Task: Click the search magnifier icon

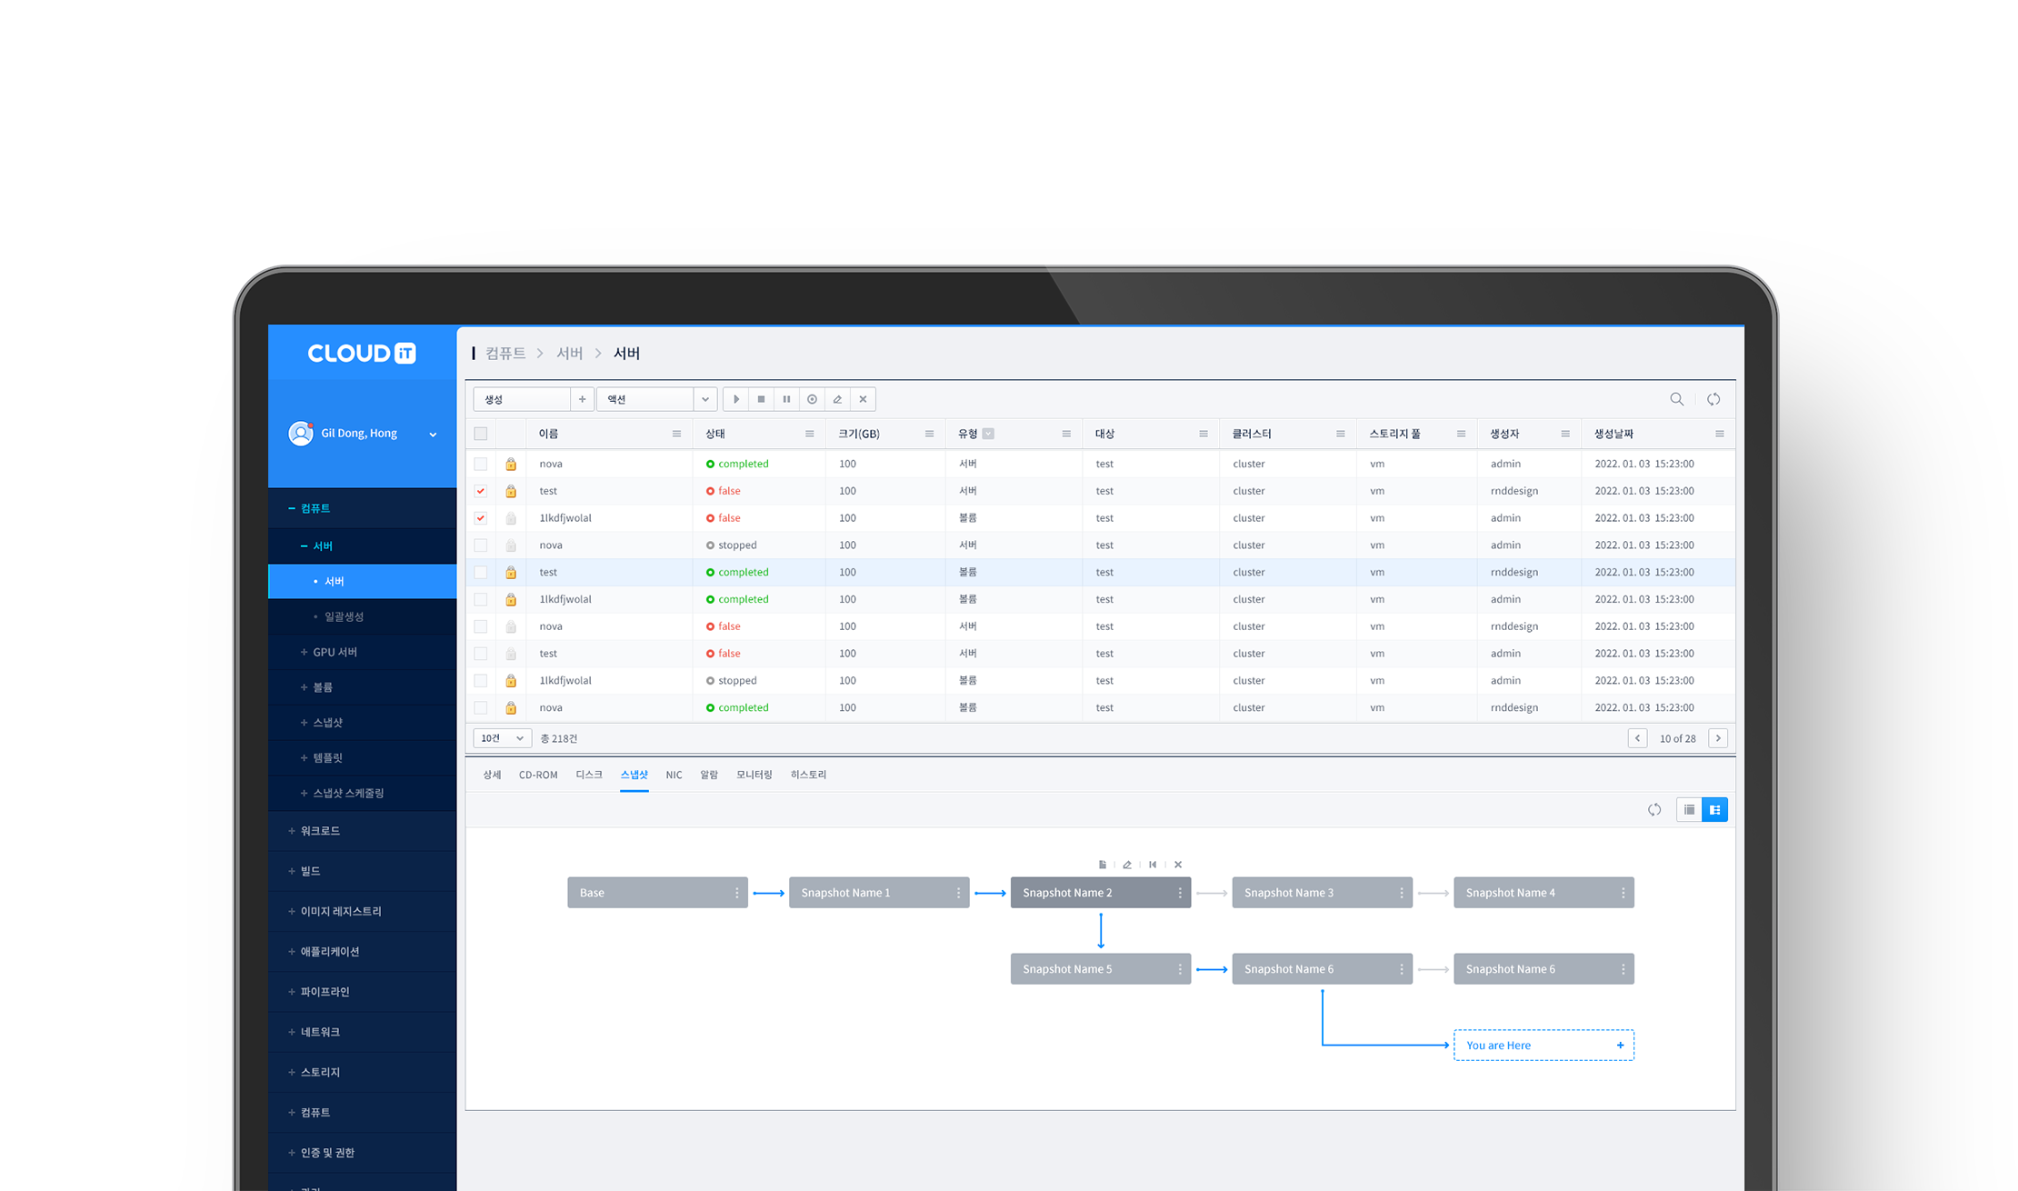Action: 1676,399
